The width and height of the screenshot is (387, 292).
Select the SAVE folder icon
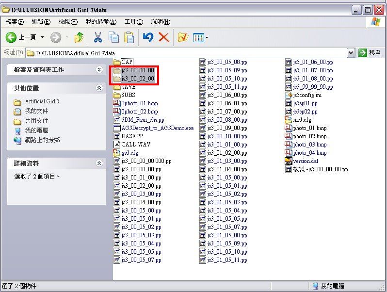pyautogui.click(x=116, y=87)
